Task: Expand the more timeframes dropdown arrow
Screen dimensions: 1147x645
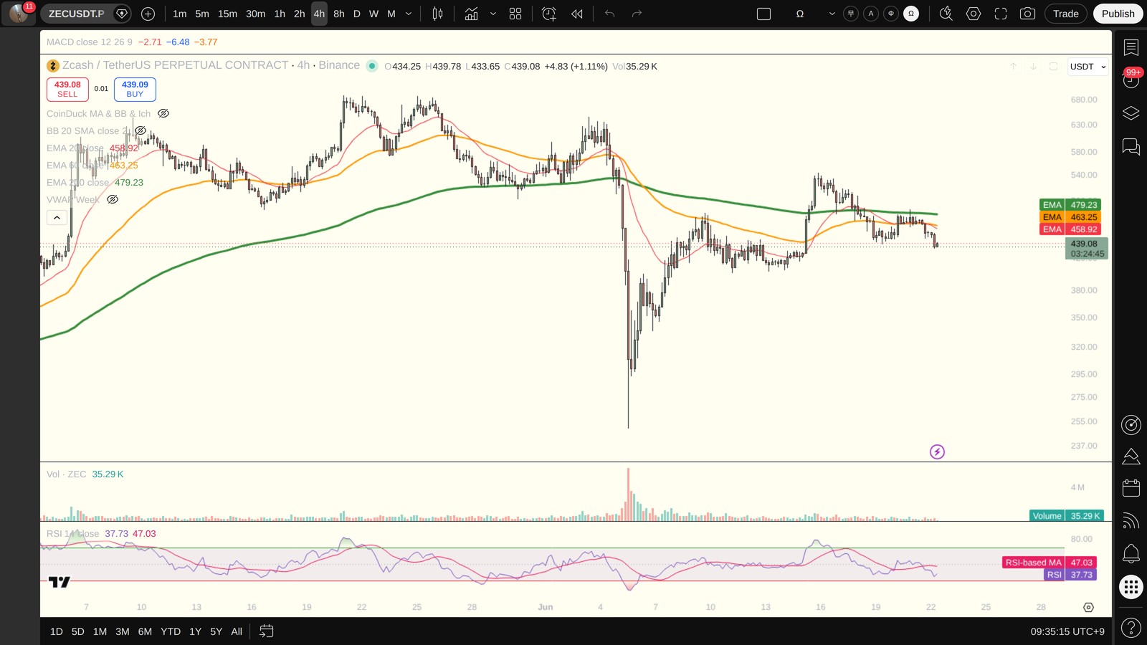Action: (x=409, y=14)
